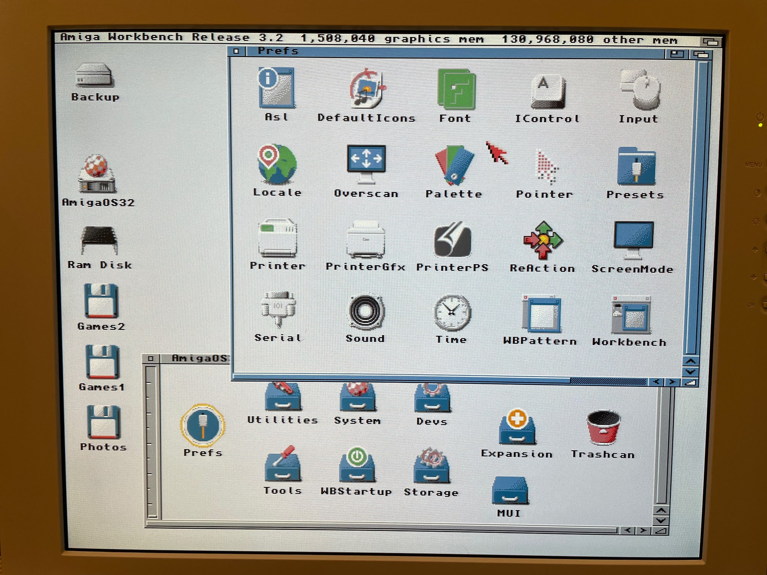Open the Devs drawer icon
Viewport: 767px width, 575px height.
click(x=432, y=398)
